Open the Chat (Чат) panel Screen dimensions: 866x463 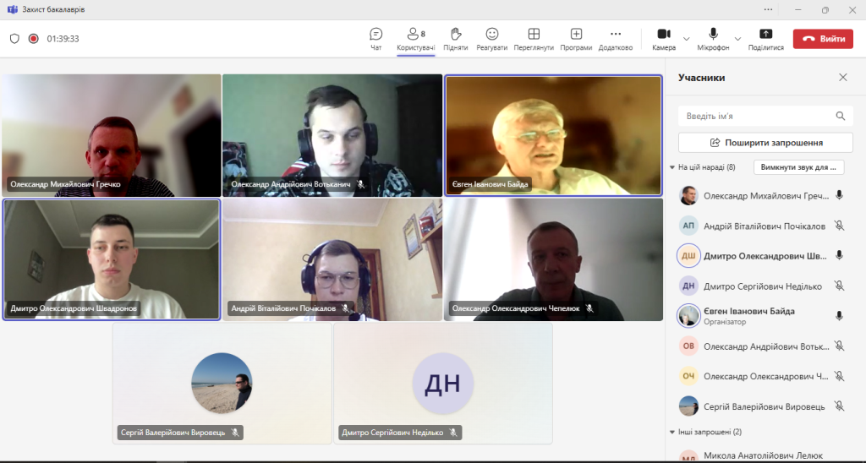click(x=376, y=39)
